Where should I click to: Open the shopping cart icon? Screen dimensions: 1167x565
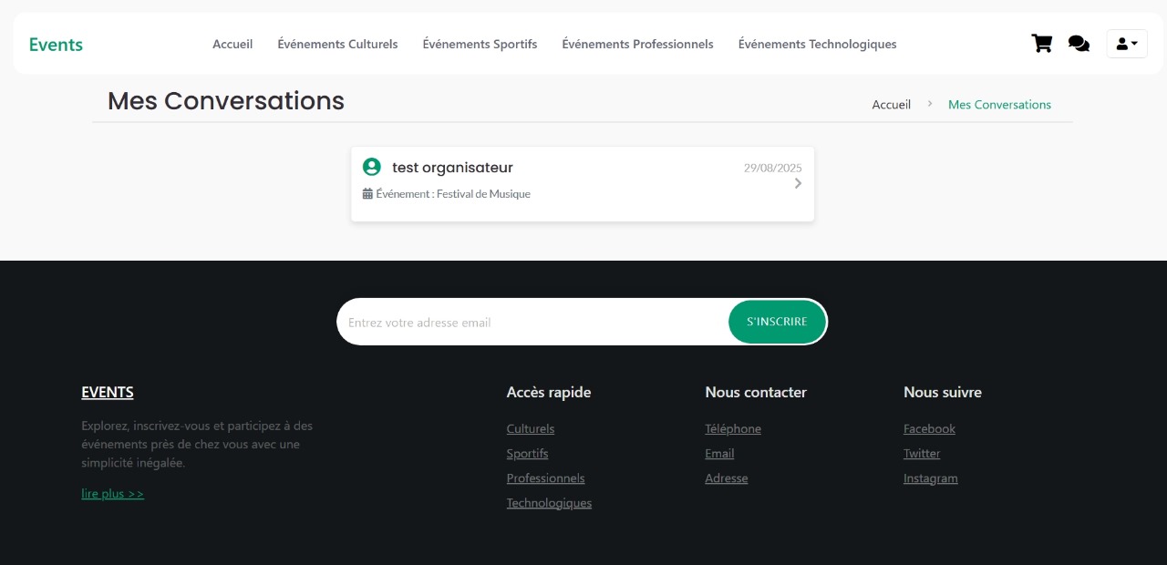coord(1041,44)
